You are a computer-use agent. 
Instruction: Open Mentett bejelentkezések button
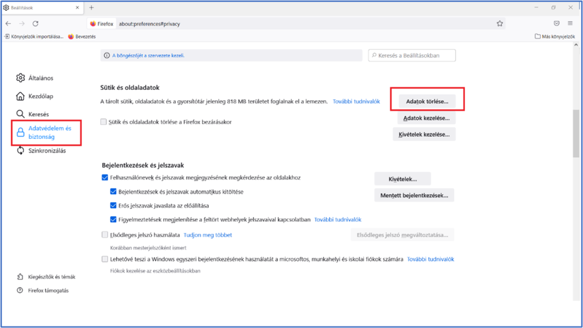pos(414,195)
